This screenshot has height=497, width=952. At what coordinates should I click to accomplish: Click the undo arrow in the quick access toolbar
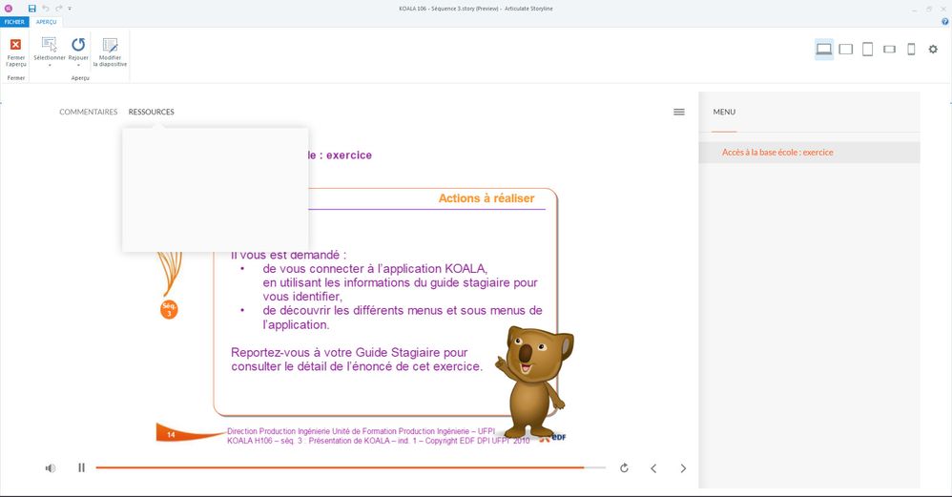[x=46, y=9]
